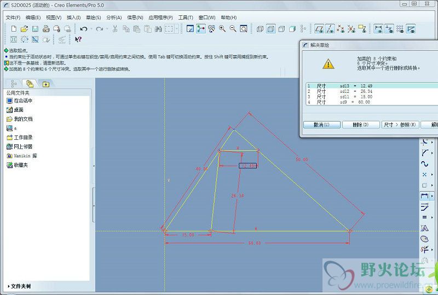Open the 文件(F) menu

pos(13,17)
